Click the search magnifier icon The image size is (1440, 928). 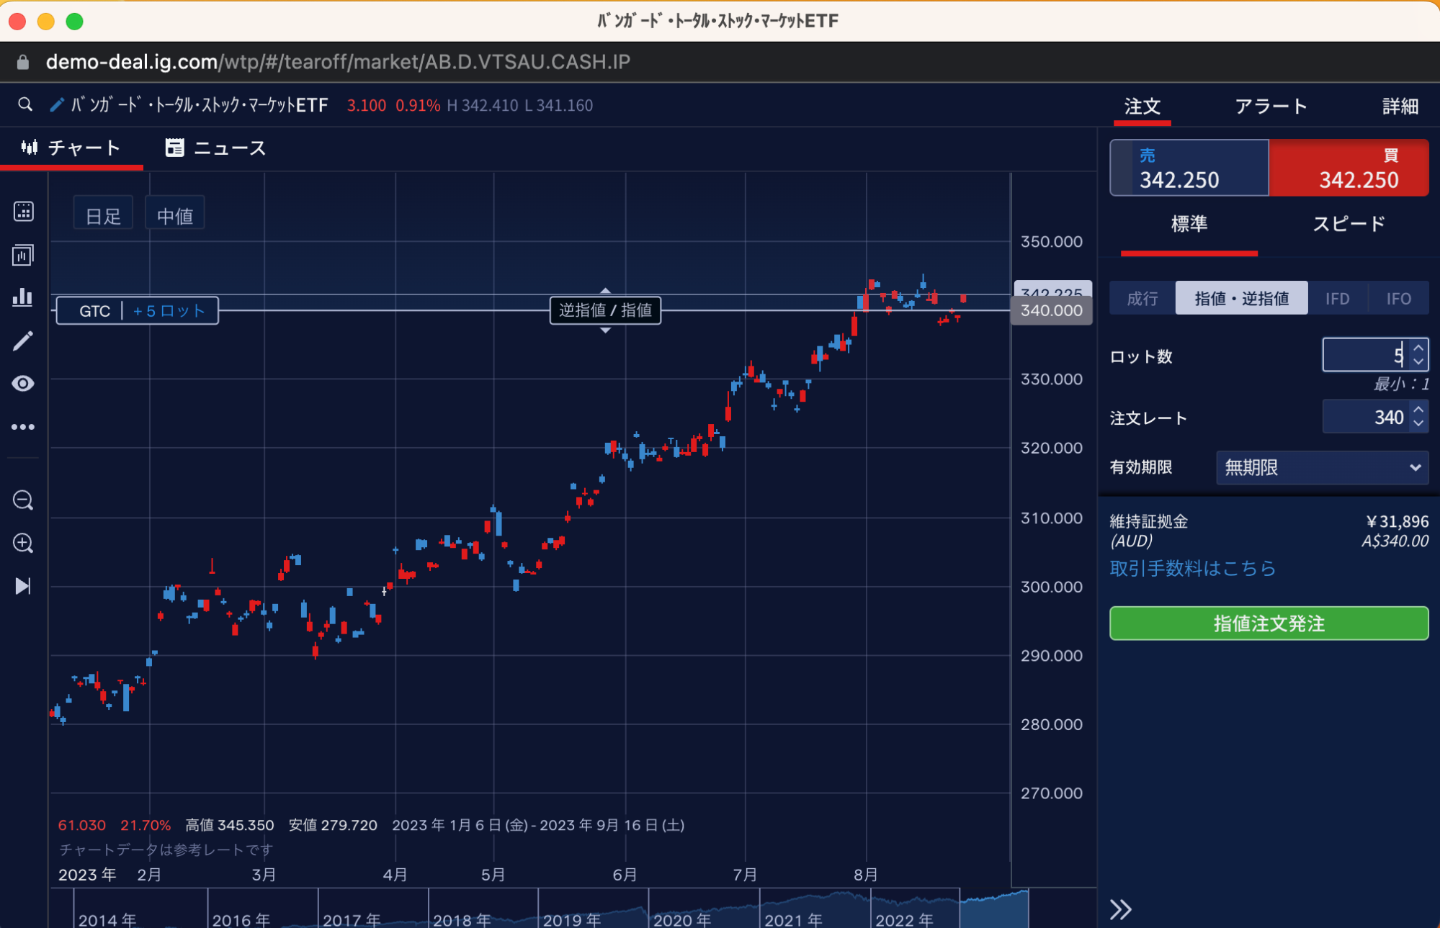tap(25, 105)
